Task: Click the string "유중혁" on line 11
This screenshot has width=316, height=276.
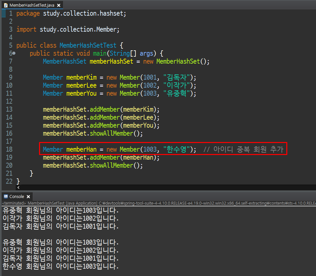Action: (x=177, y=93)
